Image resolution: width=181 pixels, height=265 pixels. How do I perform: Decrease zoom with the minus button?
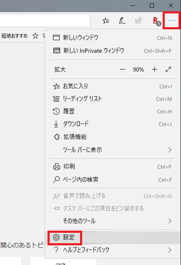123,69
